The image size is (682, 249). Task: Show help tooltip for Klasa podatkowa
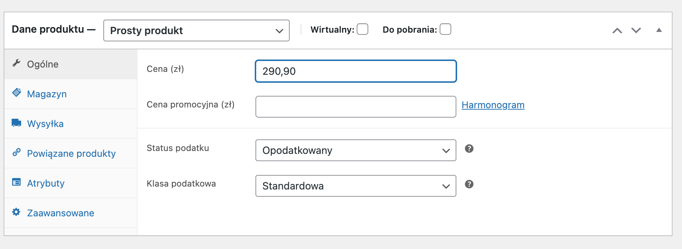coord(469,184)
